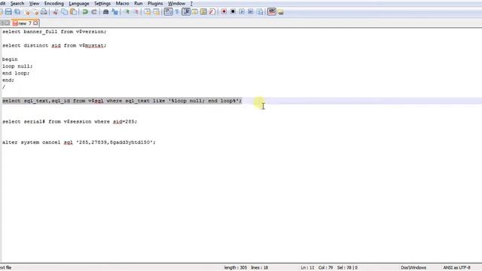This screenshot has height=271, width=482.
Task: Open the Encoding menu
Action: (53, 3)
